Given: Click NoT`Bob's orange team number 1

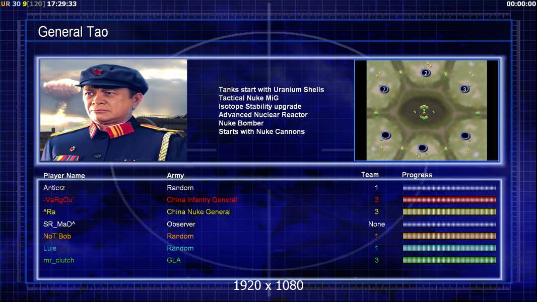Looking at the screenshot, I should coord(376,236).
